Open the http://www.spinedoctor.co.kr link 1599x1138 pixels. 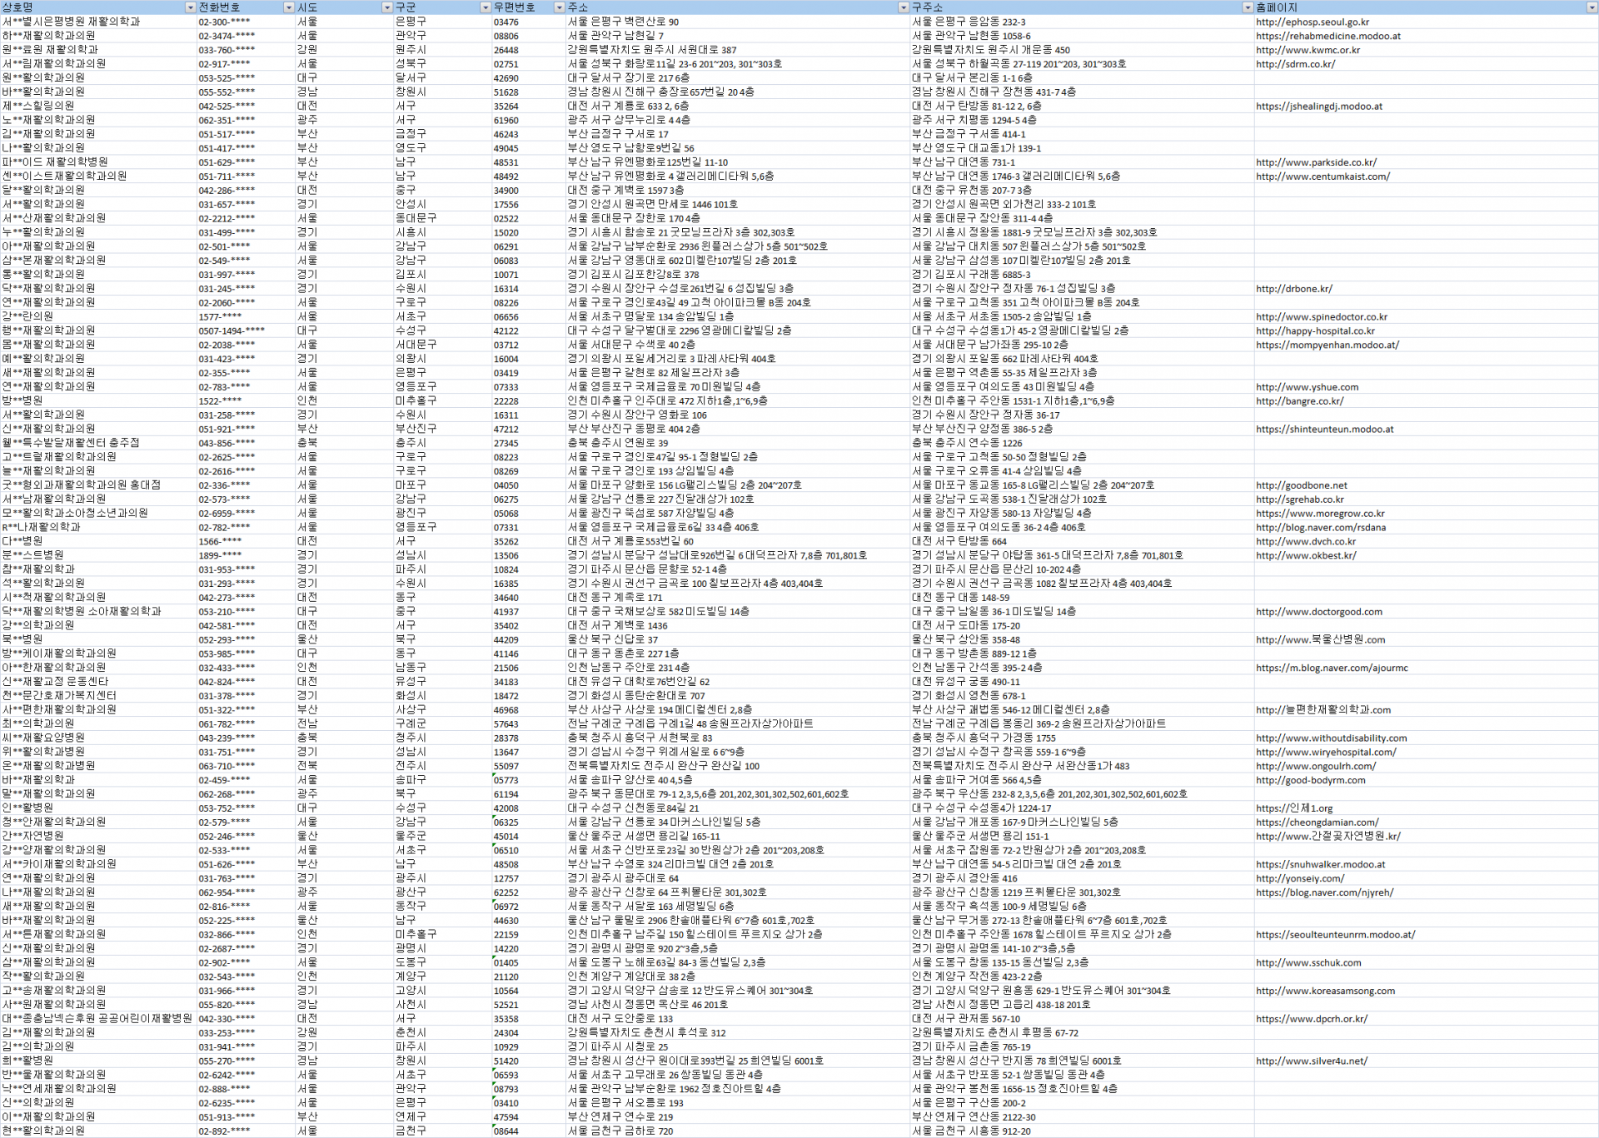1321,317
